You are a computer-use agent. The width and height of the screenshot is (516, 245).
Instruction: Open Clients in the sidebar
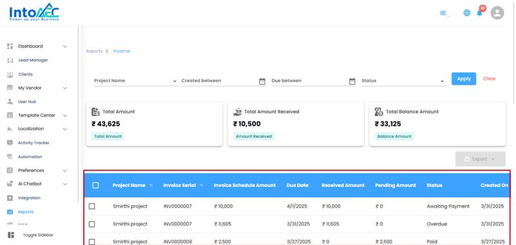point(25,74)
